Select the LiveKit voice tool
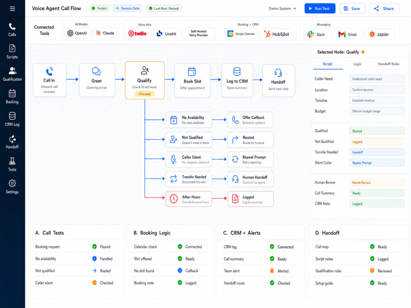The image size is (411, 308). click(166, 34)
